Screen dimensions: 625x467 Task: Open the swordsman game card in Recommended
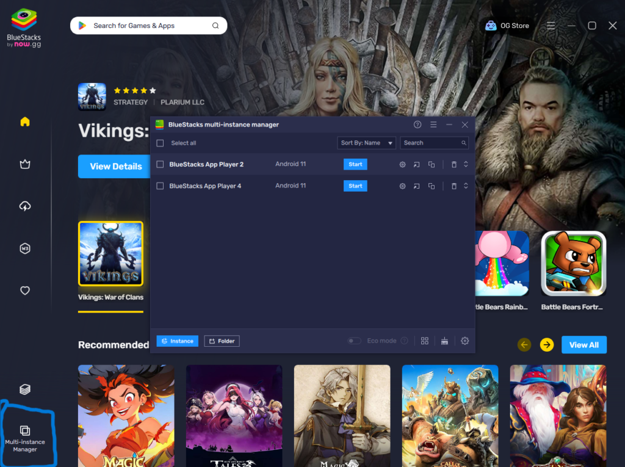coord(342,416)
